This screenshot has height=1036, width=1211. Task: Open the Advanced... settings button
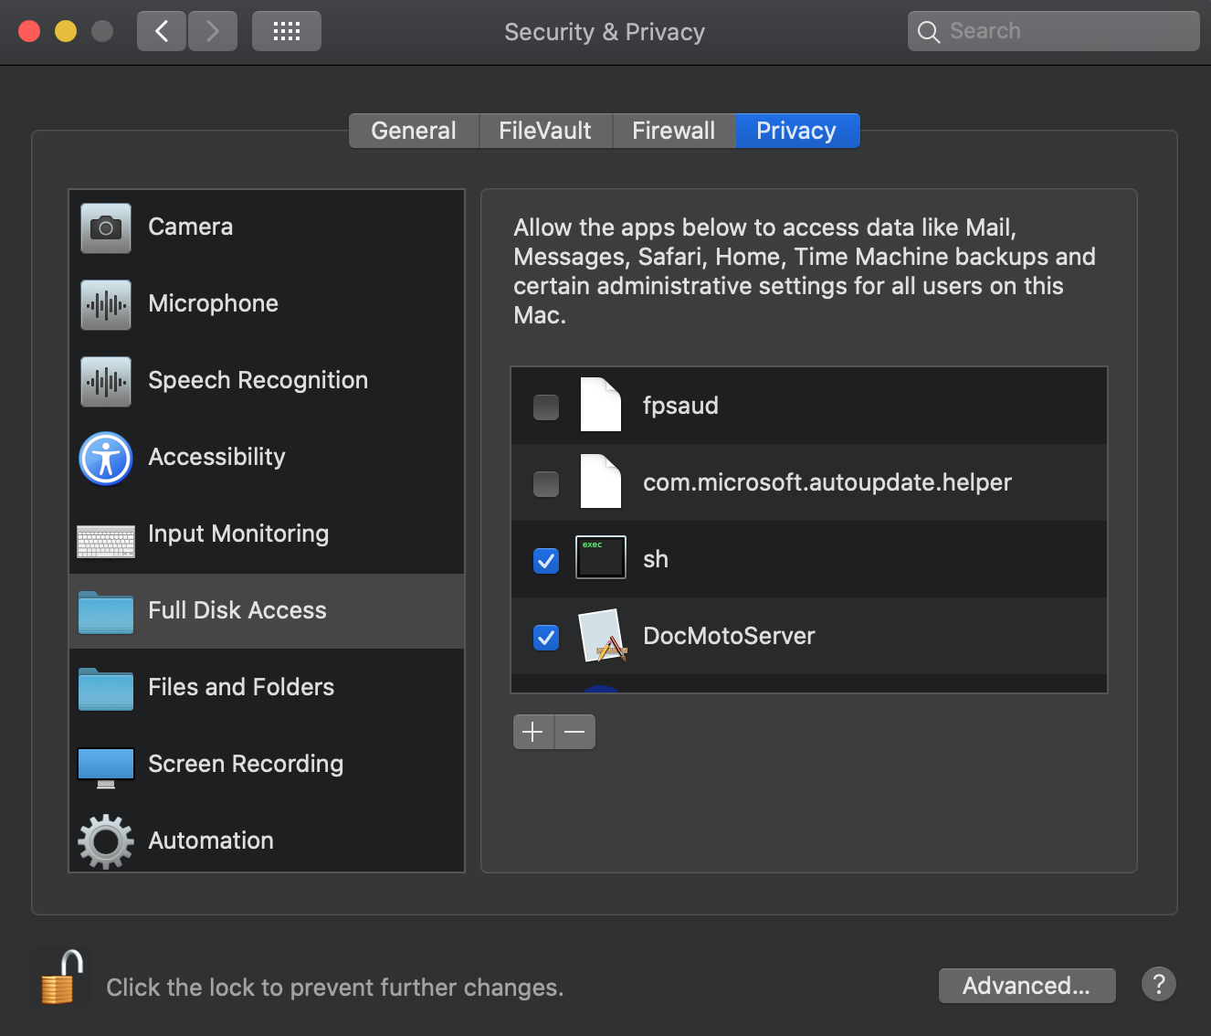point(1027,986)
